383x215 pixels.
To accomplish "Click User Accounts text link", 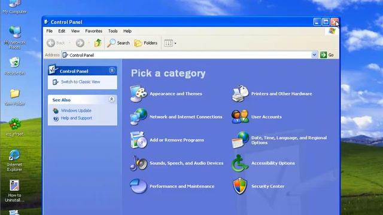I will click(266, 117).
